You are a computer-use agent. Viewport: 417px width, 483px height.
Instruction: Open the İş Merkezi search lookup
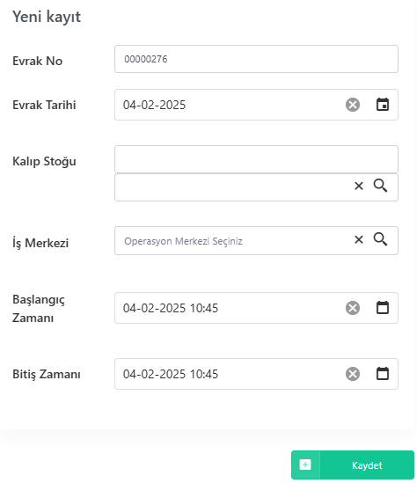coord(380,239)
